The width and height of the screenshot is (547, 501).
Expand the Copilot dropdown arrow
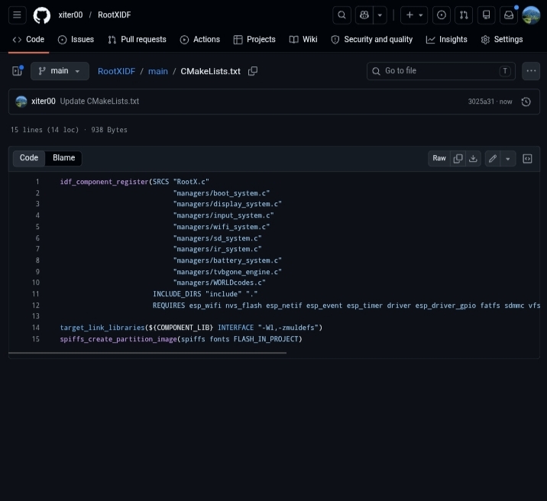tap(380, 15)
